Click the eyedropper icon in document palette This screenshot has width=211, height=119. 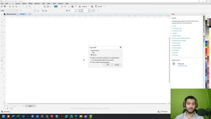(x=8, y=108)
